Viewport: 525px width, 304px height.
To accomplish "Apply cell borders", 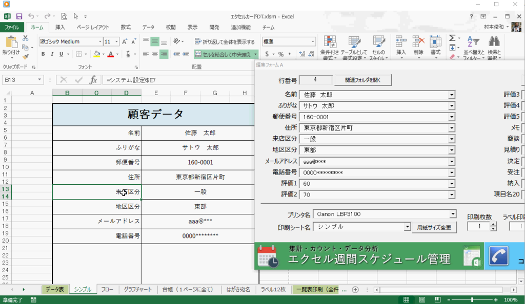I will (x=78, y=54).
